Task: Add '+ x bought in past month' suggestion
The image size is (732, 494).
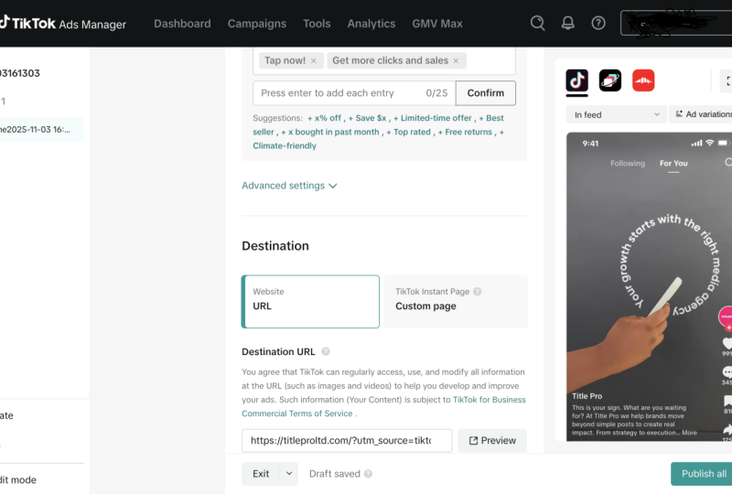Action: (330, 132)
